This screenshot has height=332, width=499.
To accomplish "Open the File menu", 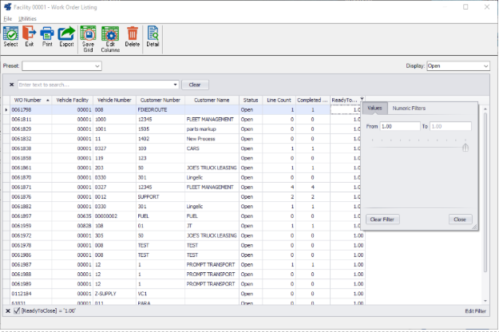I will click(8, 18).
